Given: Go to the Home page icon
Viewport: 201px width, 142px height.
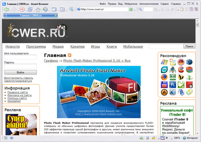Looking at the screenshot, I should coord(38,9).
